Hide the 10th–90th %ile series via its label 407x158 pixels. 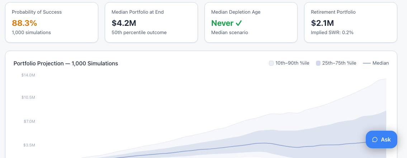click(292, 63)
